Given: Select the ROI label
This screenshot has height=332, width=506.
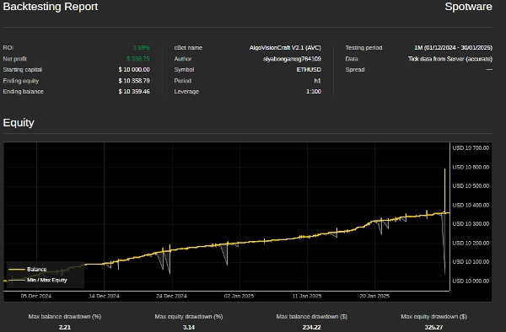Looking at the screenshot, I should (8, 48).
